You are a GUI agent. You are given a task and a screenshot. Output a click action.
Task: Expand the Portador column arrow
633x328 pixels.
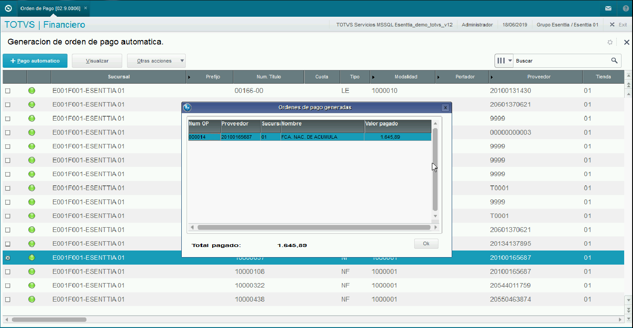pyautogui.click(x=438, y=77)
